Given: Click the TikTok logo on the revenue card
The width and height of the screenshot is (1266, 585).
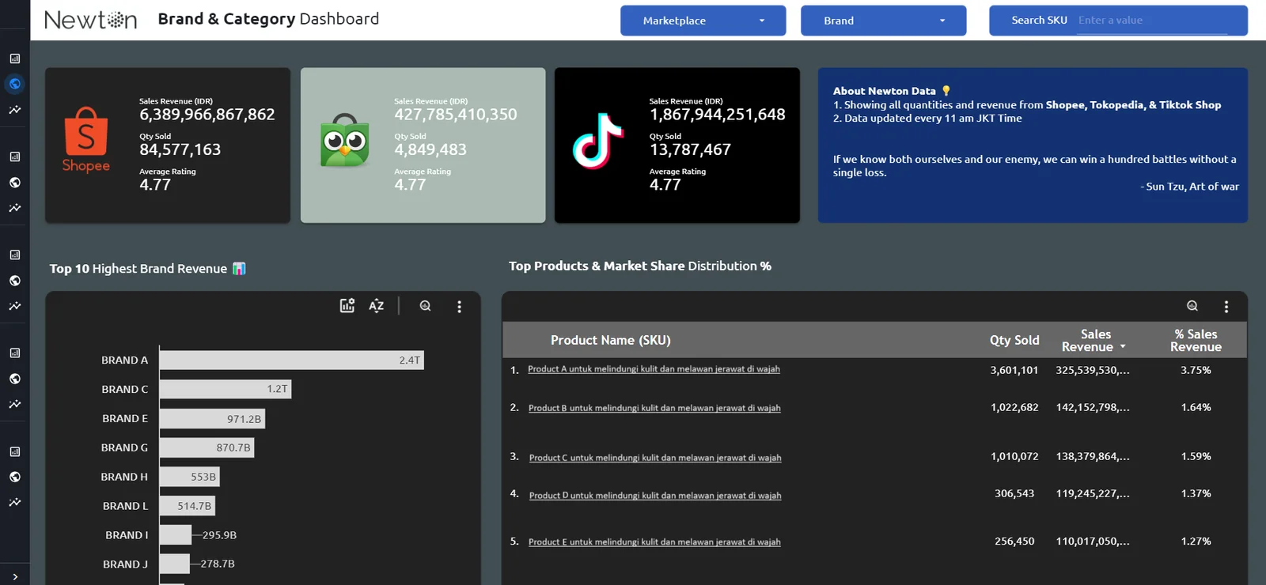Looking at the screenshot, I should (598, 142).
